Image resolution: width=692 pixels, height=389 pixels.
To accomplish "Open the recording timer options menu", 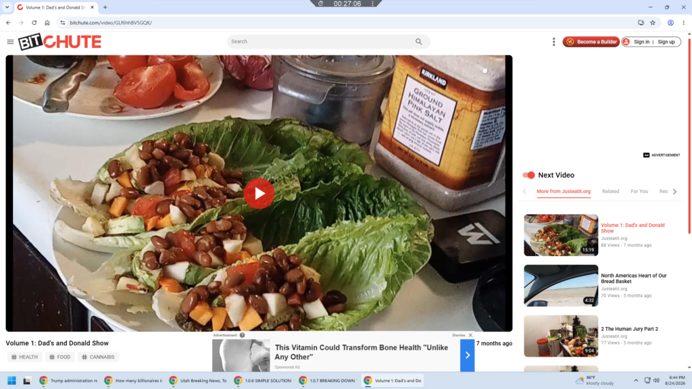I will click(x=372, y=3).
